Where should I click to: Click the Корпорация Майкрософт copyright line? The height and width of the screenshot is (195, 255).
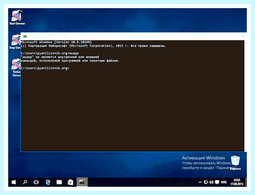pyautogui.click(x=93, y=46)
